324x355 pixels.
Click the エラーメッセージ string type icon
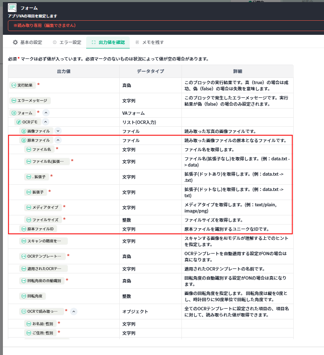14,100
